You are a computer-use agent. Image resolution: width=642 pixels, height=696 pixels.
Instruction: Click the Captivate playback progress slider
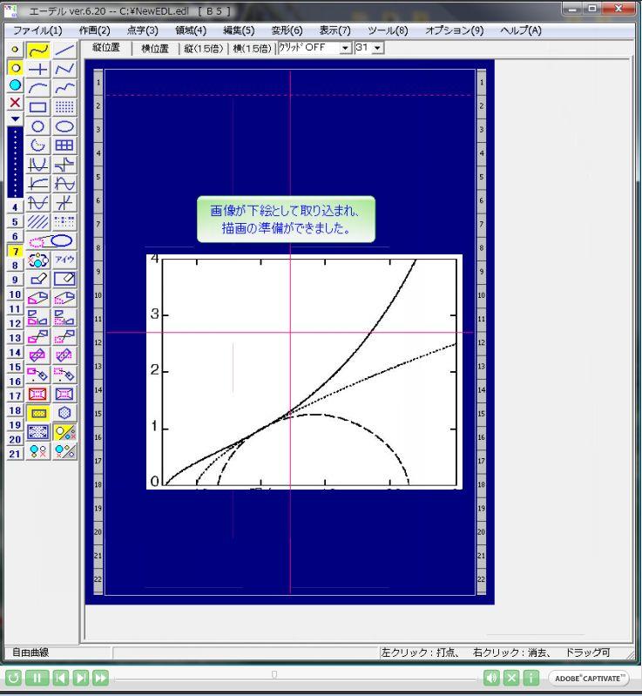tap(274, 674)
